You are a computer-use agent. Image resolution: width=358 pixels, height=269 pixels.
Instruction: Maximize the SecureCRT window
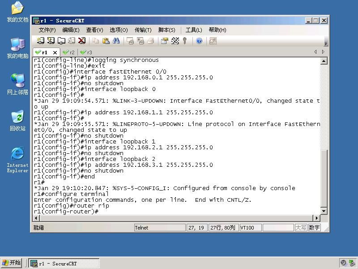pos(315,21)
